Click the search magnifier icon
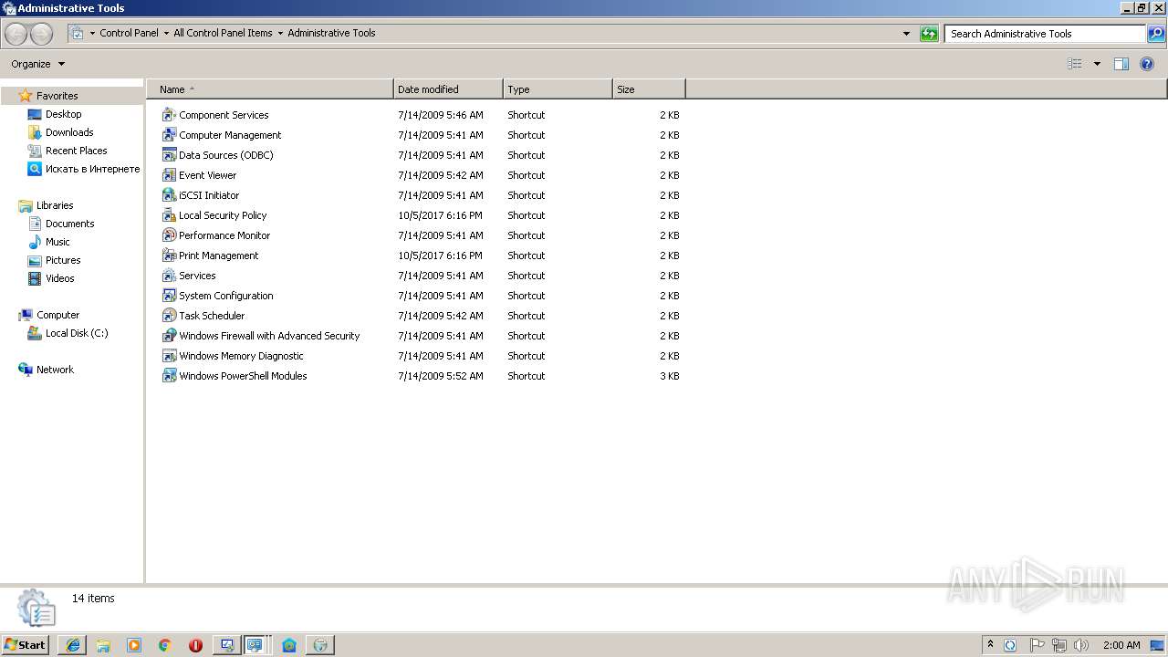 pyautogui.click(x=1156, y=34)
